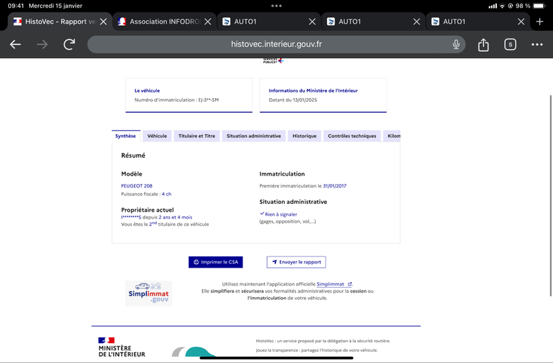Image resolution: width=553 pixels, height=363 pixels.
Task: Click the 31/01/2017 registration date
Action: (x=335, y=186)
